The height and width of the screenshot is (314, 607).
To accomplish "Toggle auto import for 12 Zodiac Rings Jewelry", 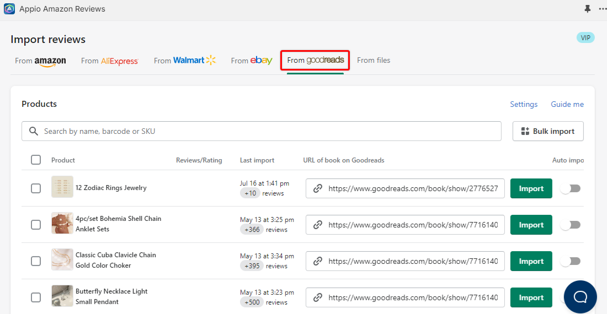I will pos(570,188).
